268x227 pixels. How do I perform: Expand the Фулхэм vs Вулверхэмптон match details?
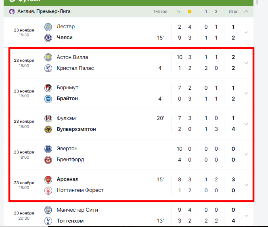click(246, 124)
